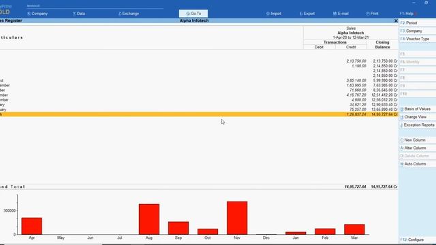Open the P: Print menu
This screenshot has height=245, width=436.
pos(373,14)
